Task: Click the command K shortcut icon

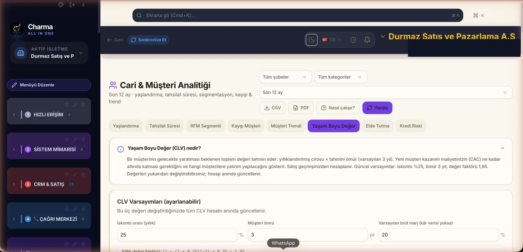Action: [x=479, y=15]
